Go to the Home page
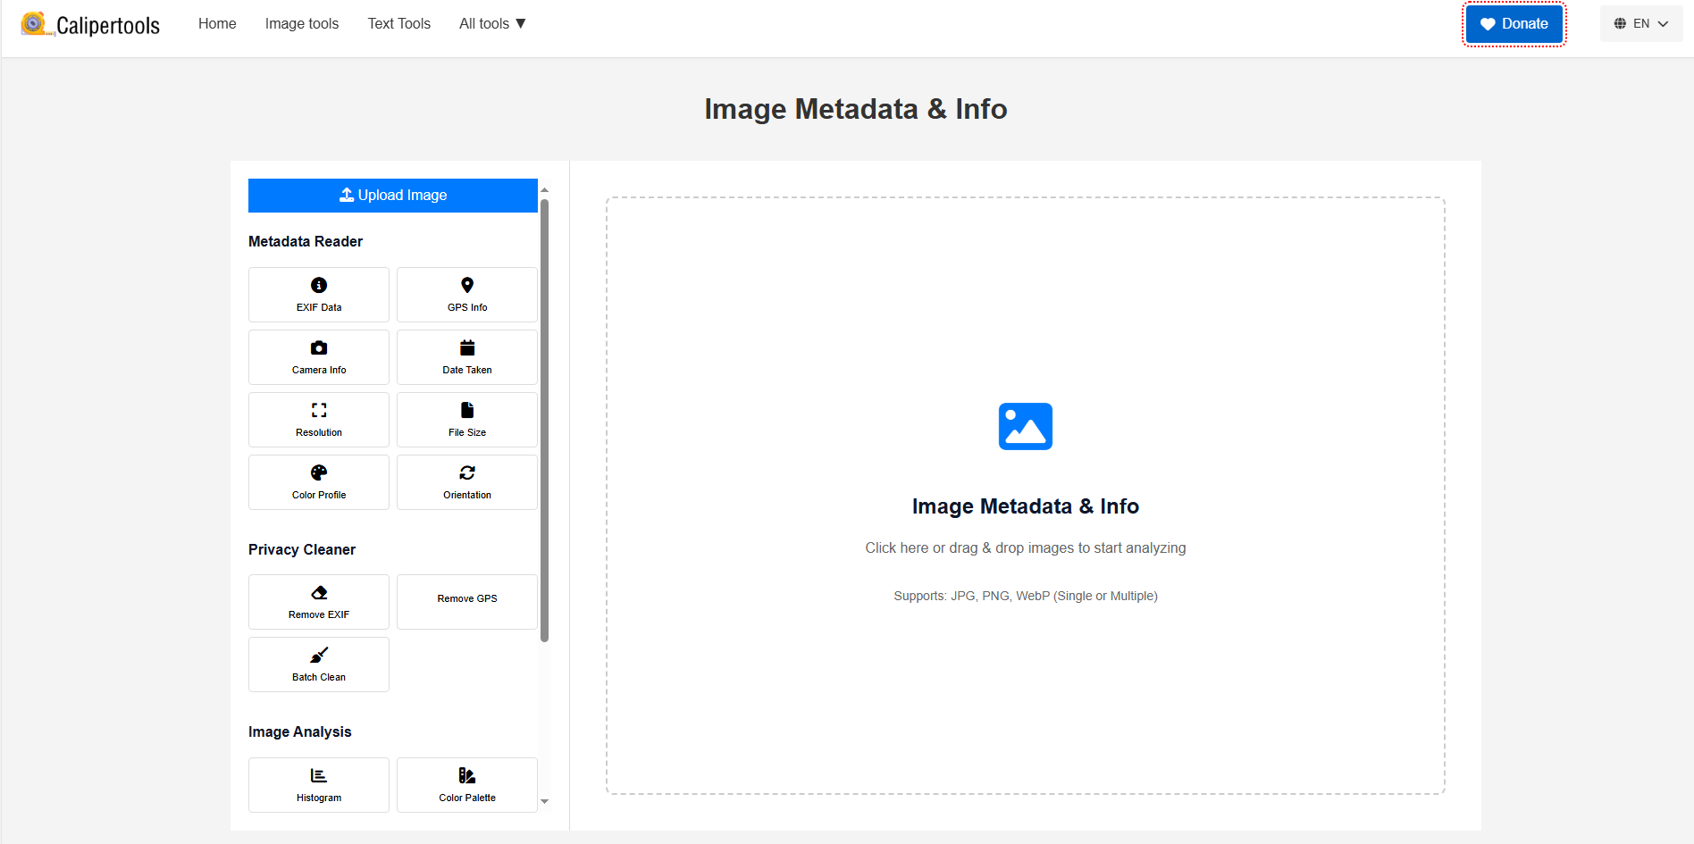This screenshot has height=844, width=1694. pyautogui.click(x=216, y=23)
